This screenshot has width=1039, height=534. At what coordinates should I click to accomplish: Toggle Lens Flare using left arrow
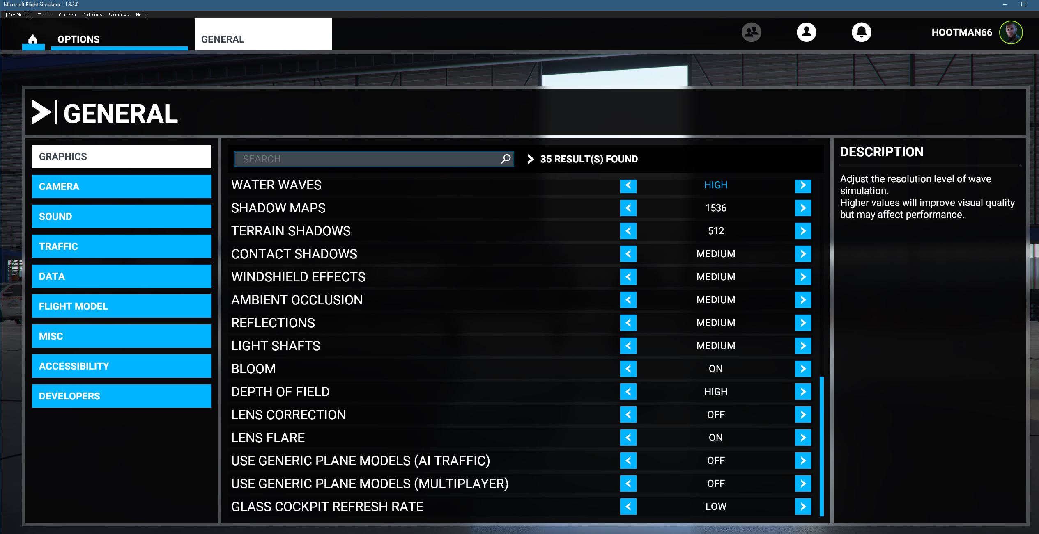[628, 438]
